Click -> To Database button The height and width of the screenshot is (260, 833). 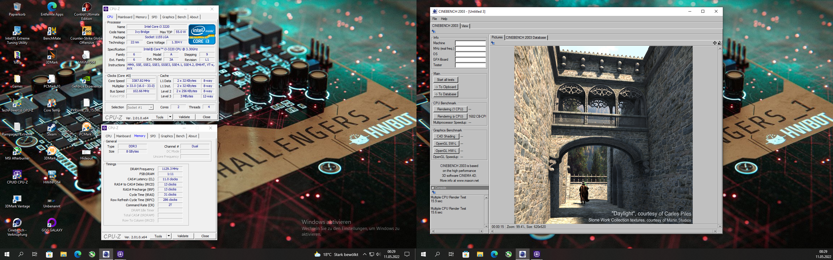[x=446, y=94]
